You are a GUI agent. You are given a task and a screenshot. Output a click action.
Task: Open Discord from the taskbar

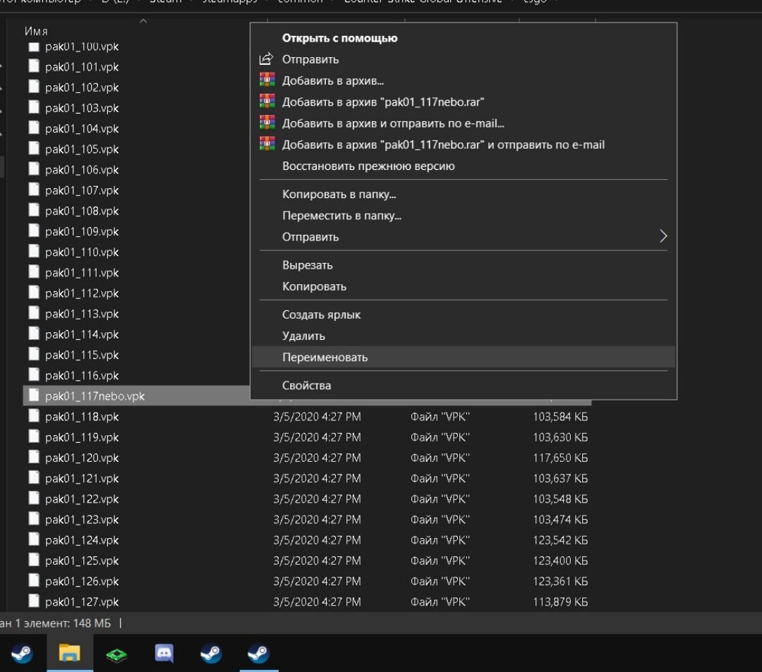coord(164,654)
